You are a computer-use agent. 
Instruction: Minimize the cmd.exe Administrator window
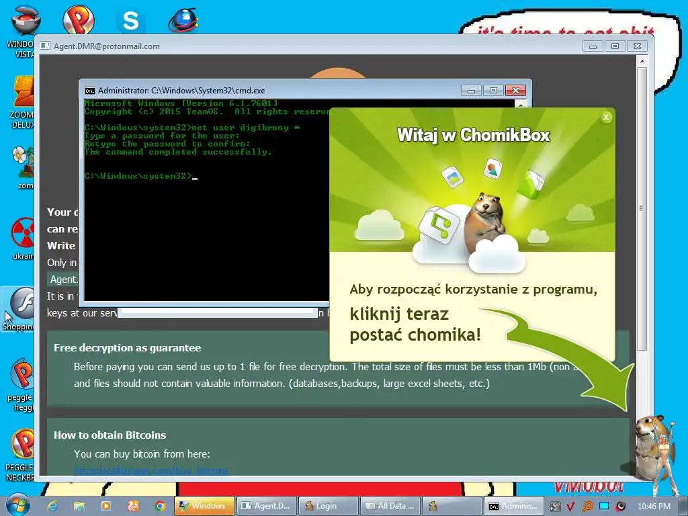click(471, 91)
